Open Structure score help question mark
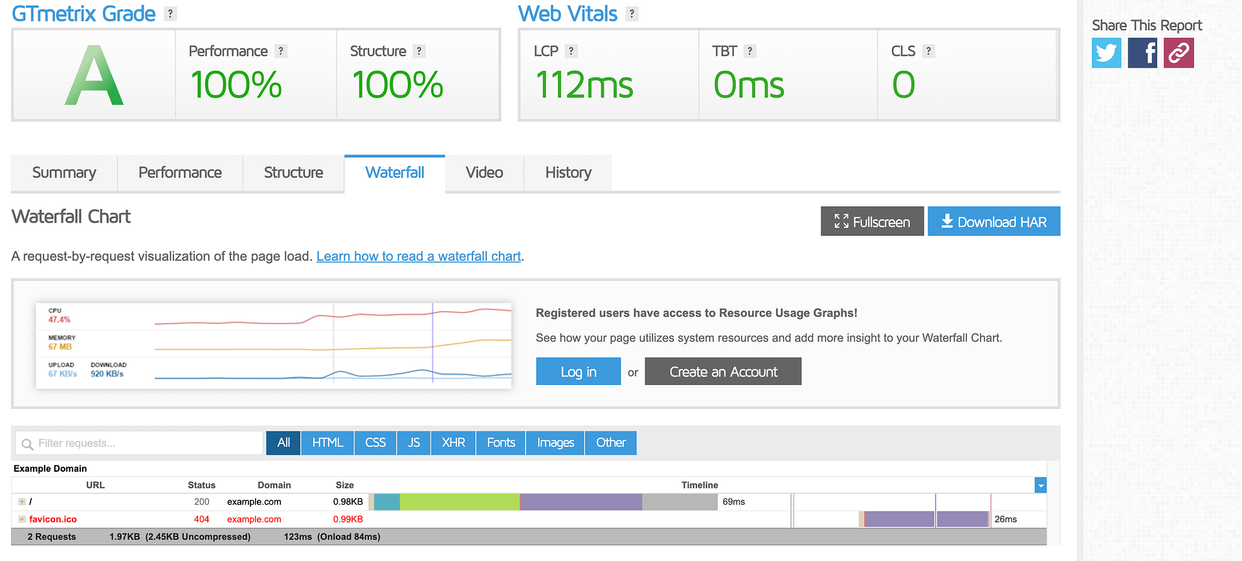 [x=419, y=51]
